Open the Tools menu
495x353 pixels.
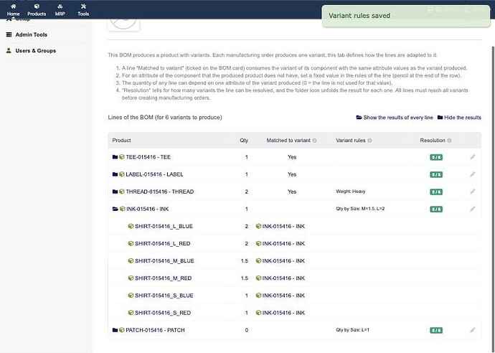[x=83, y=10]
